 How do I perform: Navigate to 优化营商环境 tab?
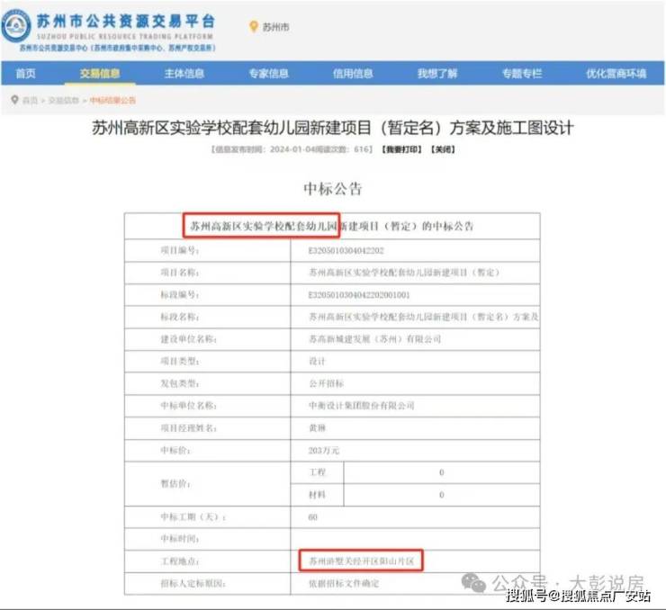coord(616,74)
